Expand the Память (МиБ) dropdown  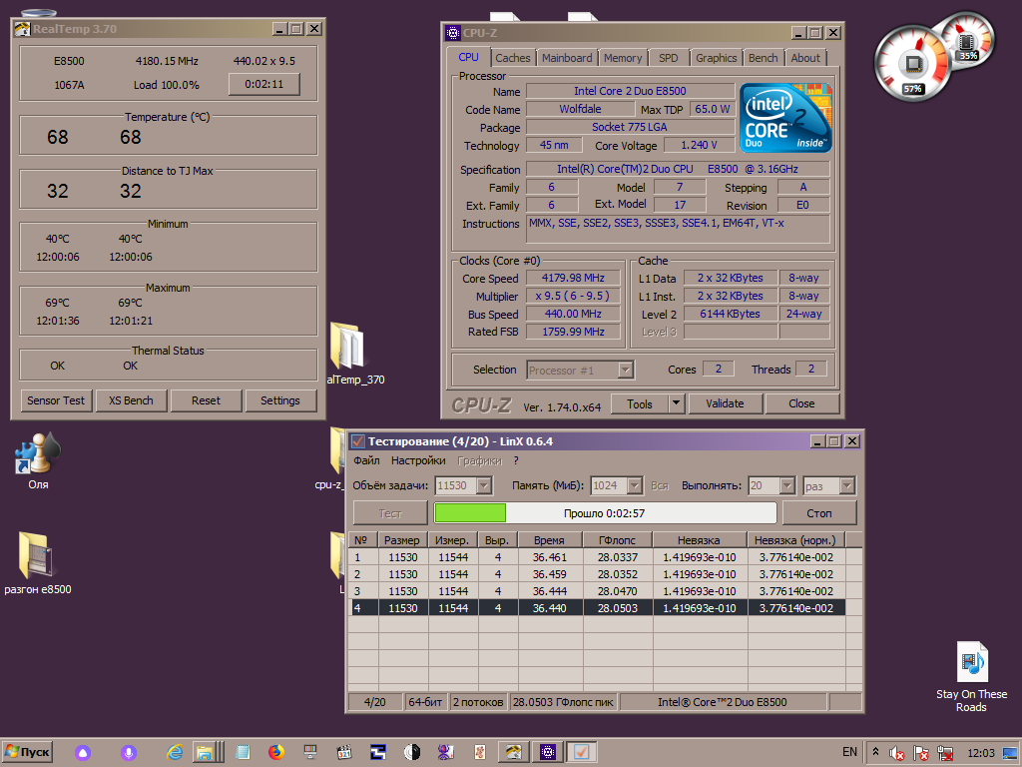tap(634, 486)
